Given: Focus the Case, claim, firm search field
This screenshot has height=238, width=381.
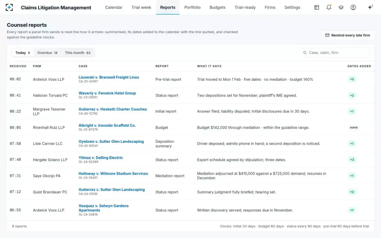Looking at the screenshot, I should click(336, 53).
